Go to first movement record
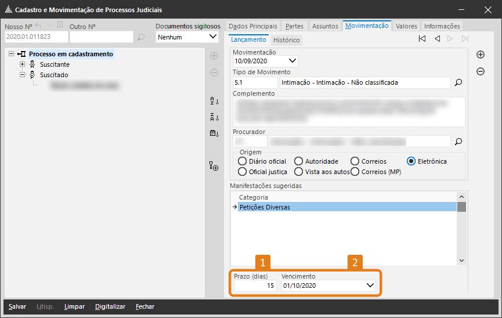The height and width of the screenshot is (318, 502). [422, 39]
